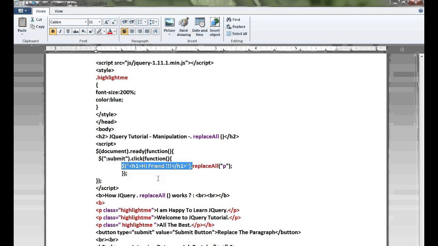This screenshot has width=438, height=246.
Task: Expand the highlight color dropdown arrow
Action: pos(104,31)
